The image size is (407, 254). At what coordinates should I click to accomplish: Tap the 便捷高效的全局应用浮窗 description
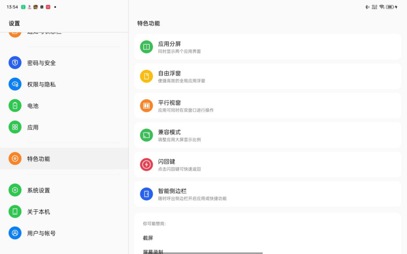(182, 81)
